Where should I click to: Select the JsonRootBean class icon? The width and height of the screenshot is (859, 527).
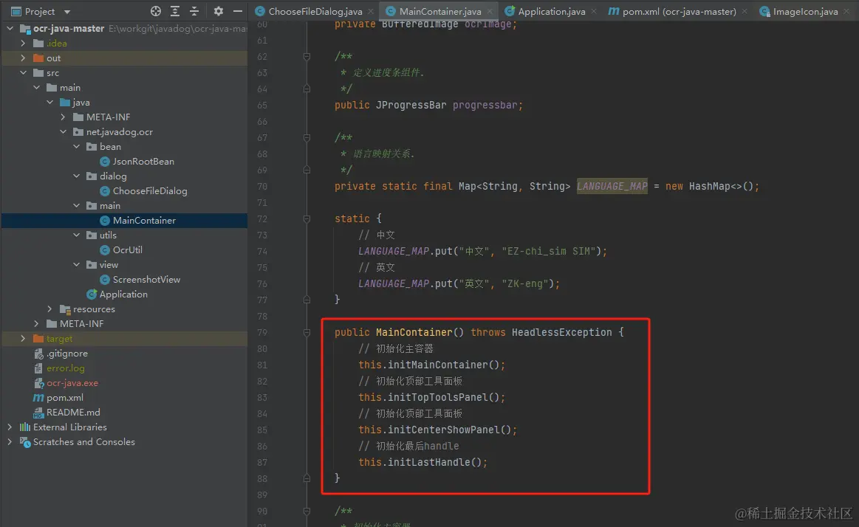(105, 162)
